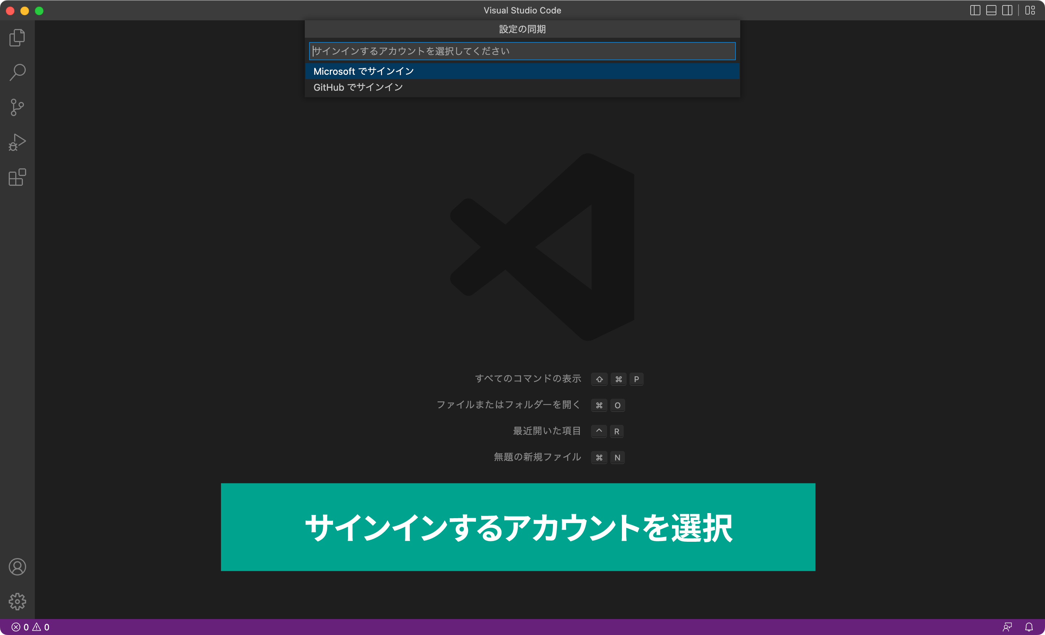Click the 最近開いた項目 label
This screenshot has height=635, width=1045.
click(547, 431)
